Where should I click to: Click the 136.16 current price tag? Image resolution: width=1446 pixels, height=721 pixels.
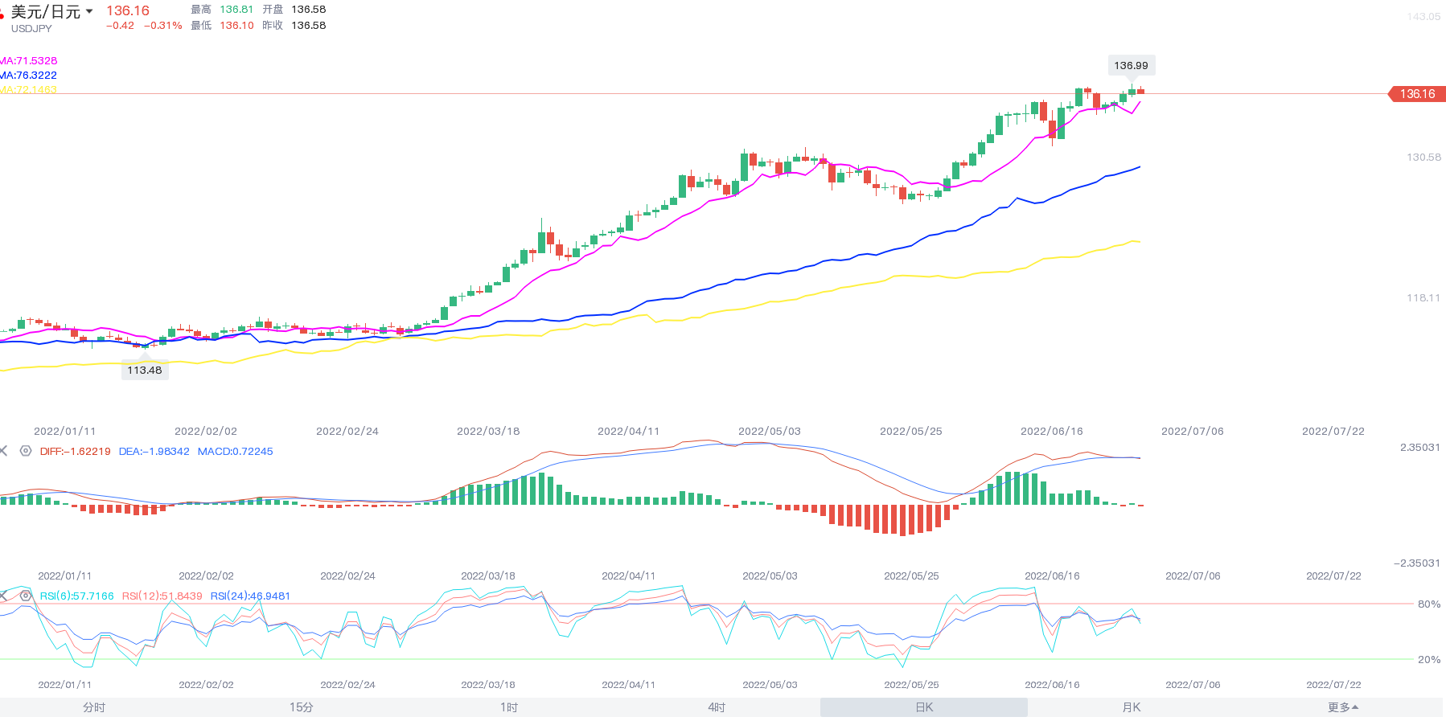(1417, 94)
